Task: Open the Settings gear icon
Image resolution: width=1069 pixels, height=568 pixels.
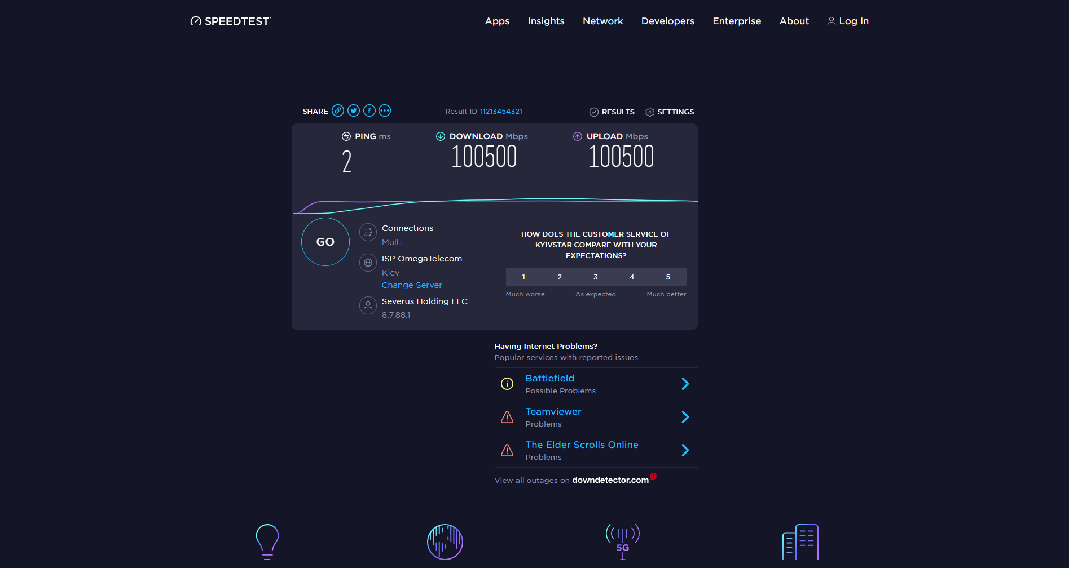Action: (650, 112)
